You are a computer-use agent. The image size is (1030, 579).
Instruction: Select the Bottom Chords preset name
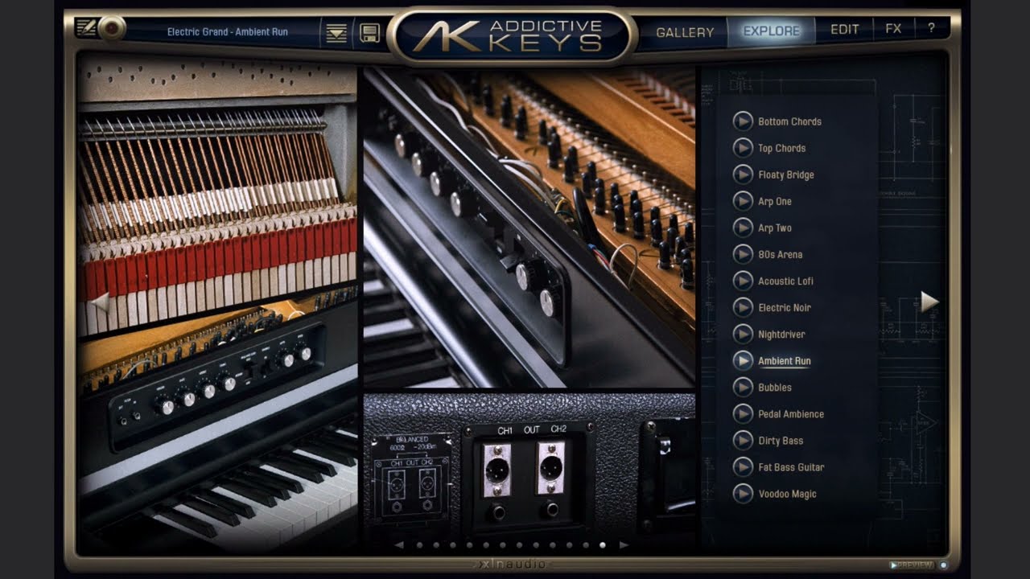[789, 121]
